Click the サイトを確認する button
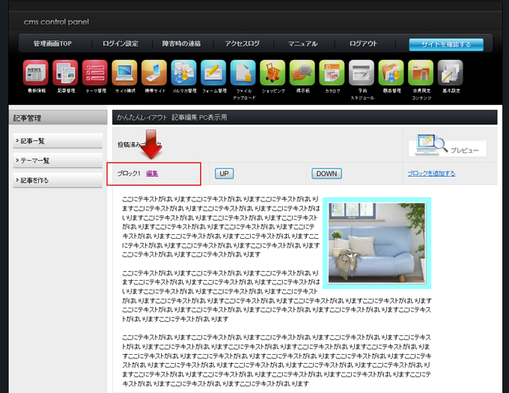This screenshot has width=509, height=393. pos(446,44)
